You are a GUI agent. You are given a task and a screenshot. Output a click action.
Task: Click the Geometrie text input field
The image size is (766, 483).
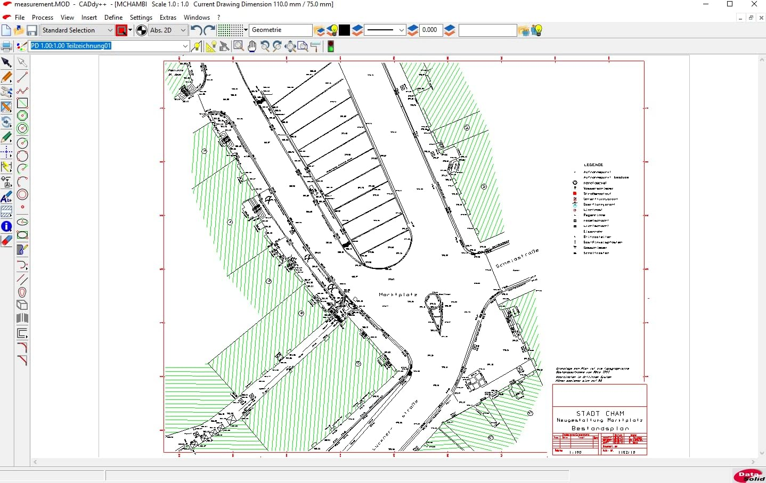click(x=281, y=30)
